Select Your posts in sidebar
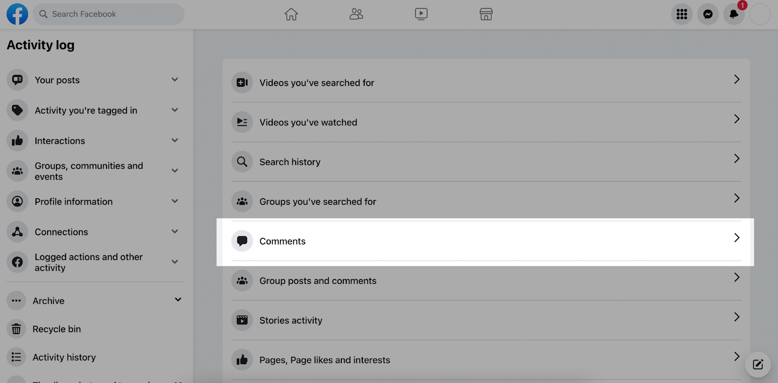 57,80
